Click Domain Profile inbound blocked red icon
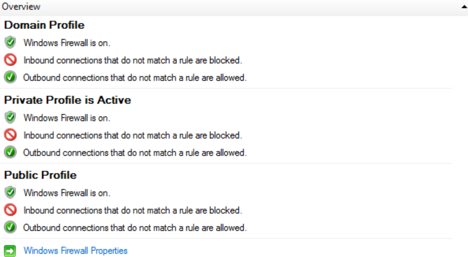Viewport: 468px width, 257px height. coord(10,60)
